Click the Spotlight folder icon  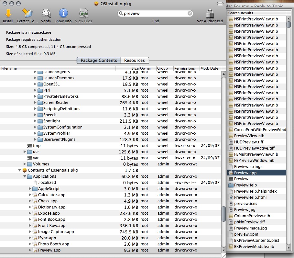coord(40,121)
